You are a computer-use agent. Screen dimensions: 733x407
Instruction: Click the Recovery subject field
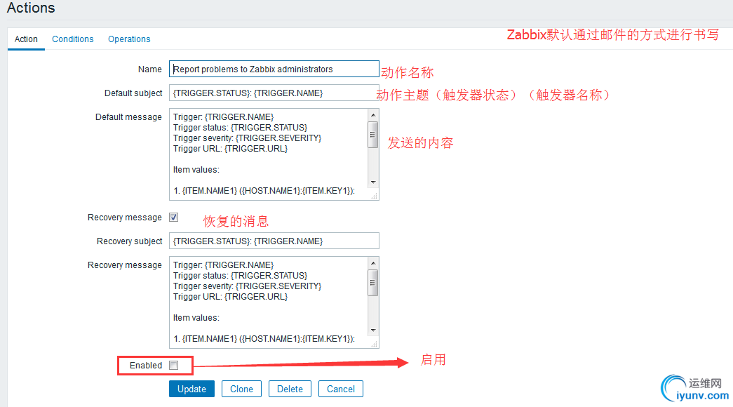click(274, 241)
